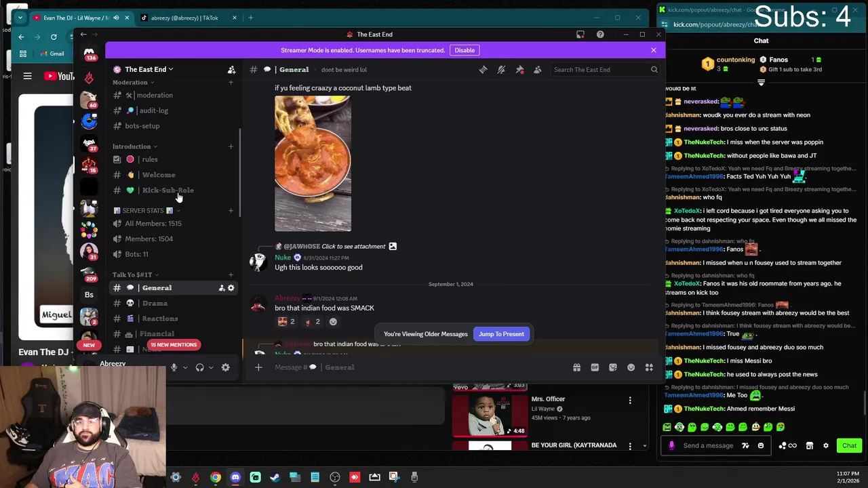Open the rules channel

click(173, 159)
